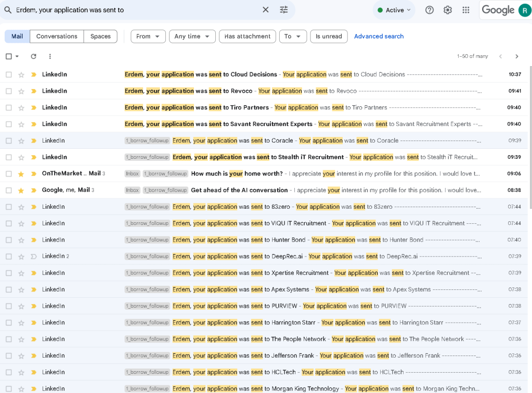Select the Morgan King Technology email checkbox

pos(9,389)
